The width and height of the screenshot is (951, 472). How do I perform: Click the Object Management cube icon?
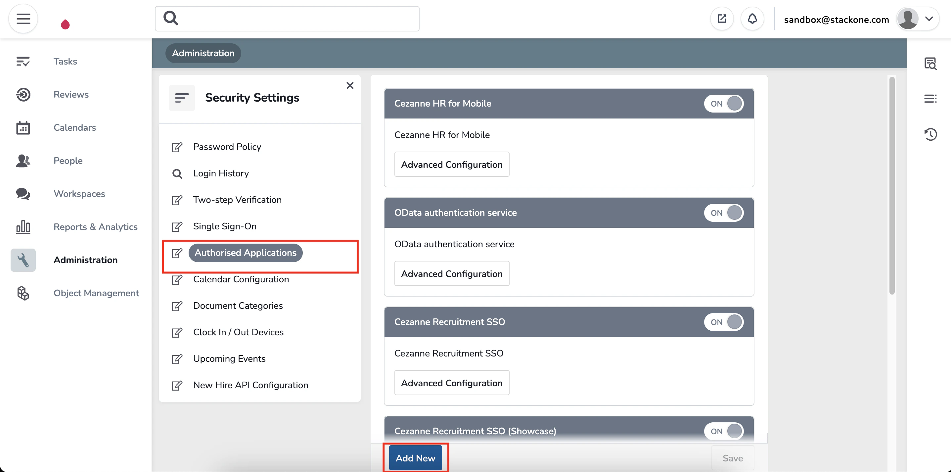tap(23, 293)
